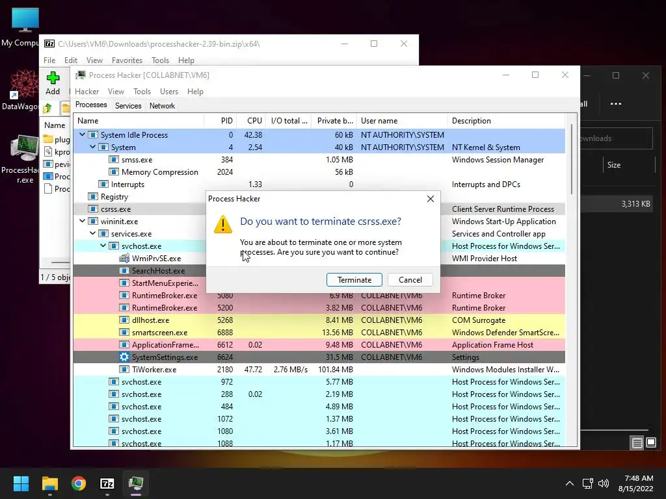Click the TiWorker.exe process icon
Image resolution: width=666 pixels, height=499 pixels.
(x=124, y=369)
